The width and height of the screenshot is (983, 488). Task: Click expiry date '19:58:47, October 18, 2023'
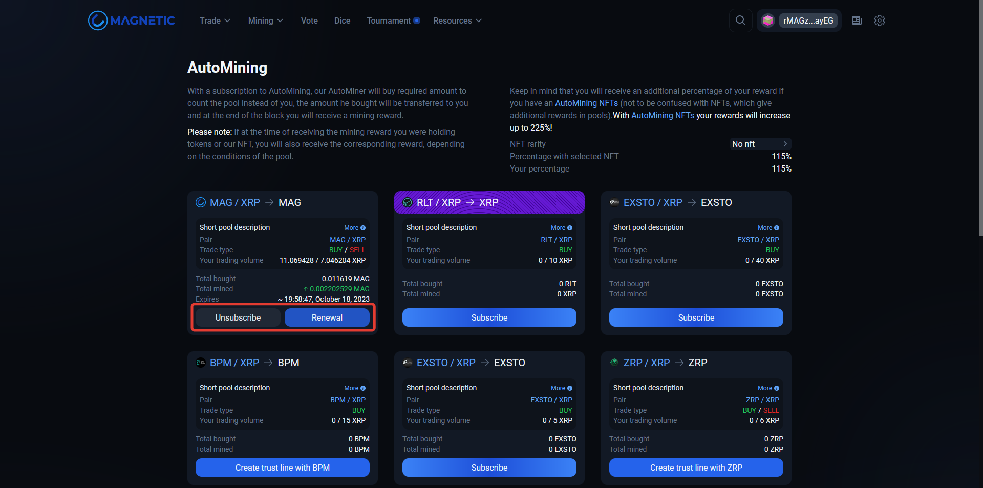(x=327, y=299)
